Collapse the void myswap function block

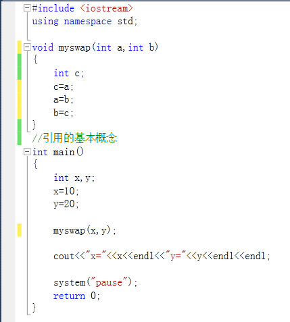pos(27,47)
